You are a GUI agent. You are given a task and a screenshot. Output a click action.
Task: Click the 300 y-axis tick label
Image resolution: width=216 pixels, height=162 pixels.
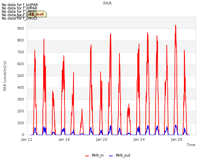(21, 100)
